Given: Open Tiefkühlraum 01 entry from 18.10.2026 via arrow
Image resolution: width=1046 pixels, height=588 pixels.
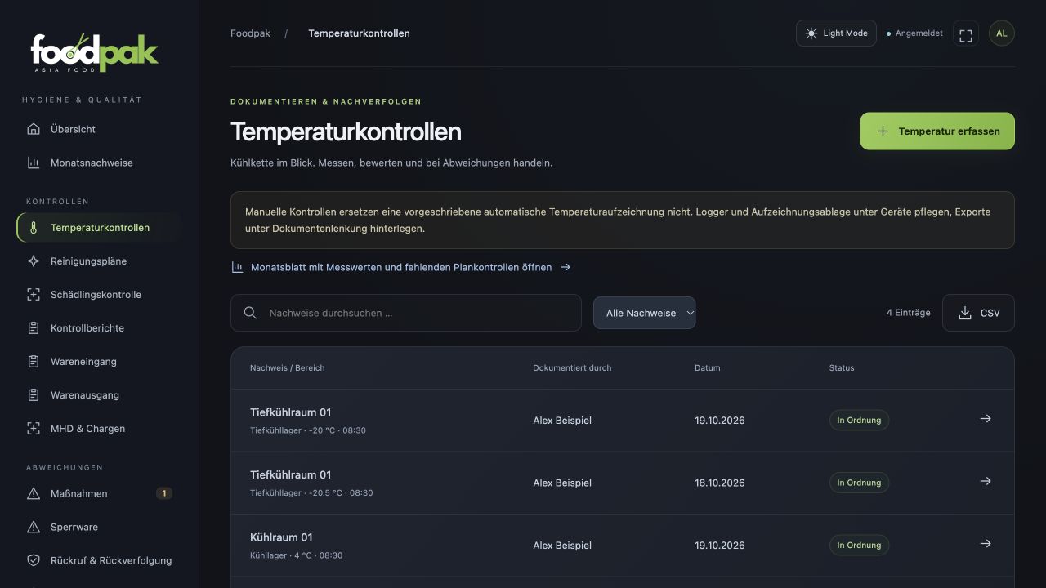Looking at the screenshot, I should tap(986, 481).
